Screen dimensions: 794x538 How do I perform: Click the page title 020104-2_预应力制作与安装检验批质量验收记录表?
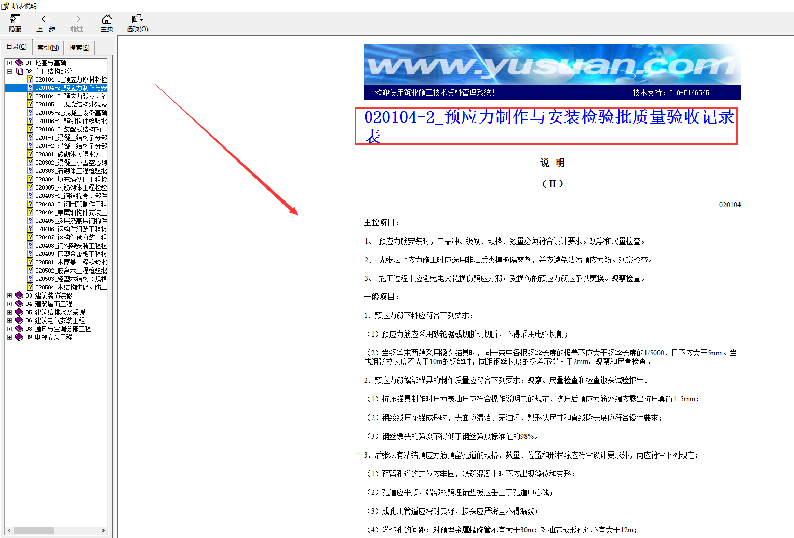[x=549, y=126]
